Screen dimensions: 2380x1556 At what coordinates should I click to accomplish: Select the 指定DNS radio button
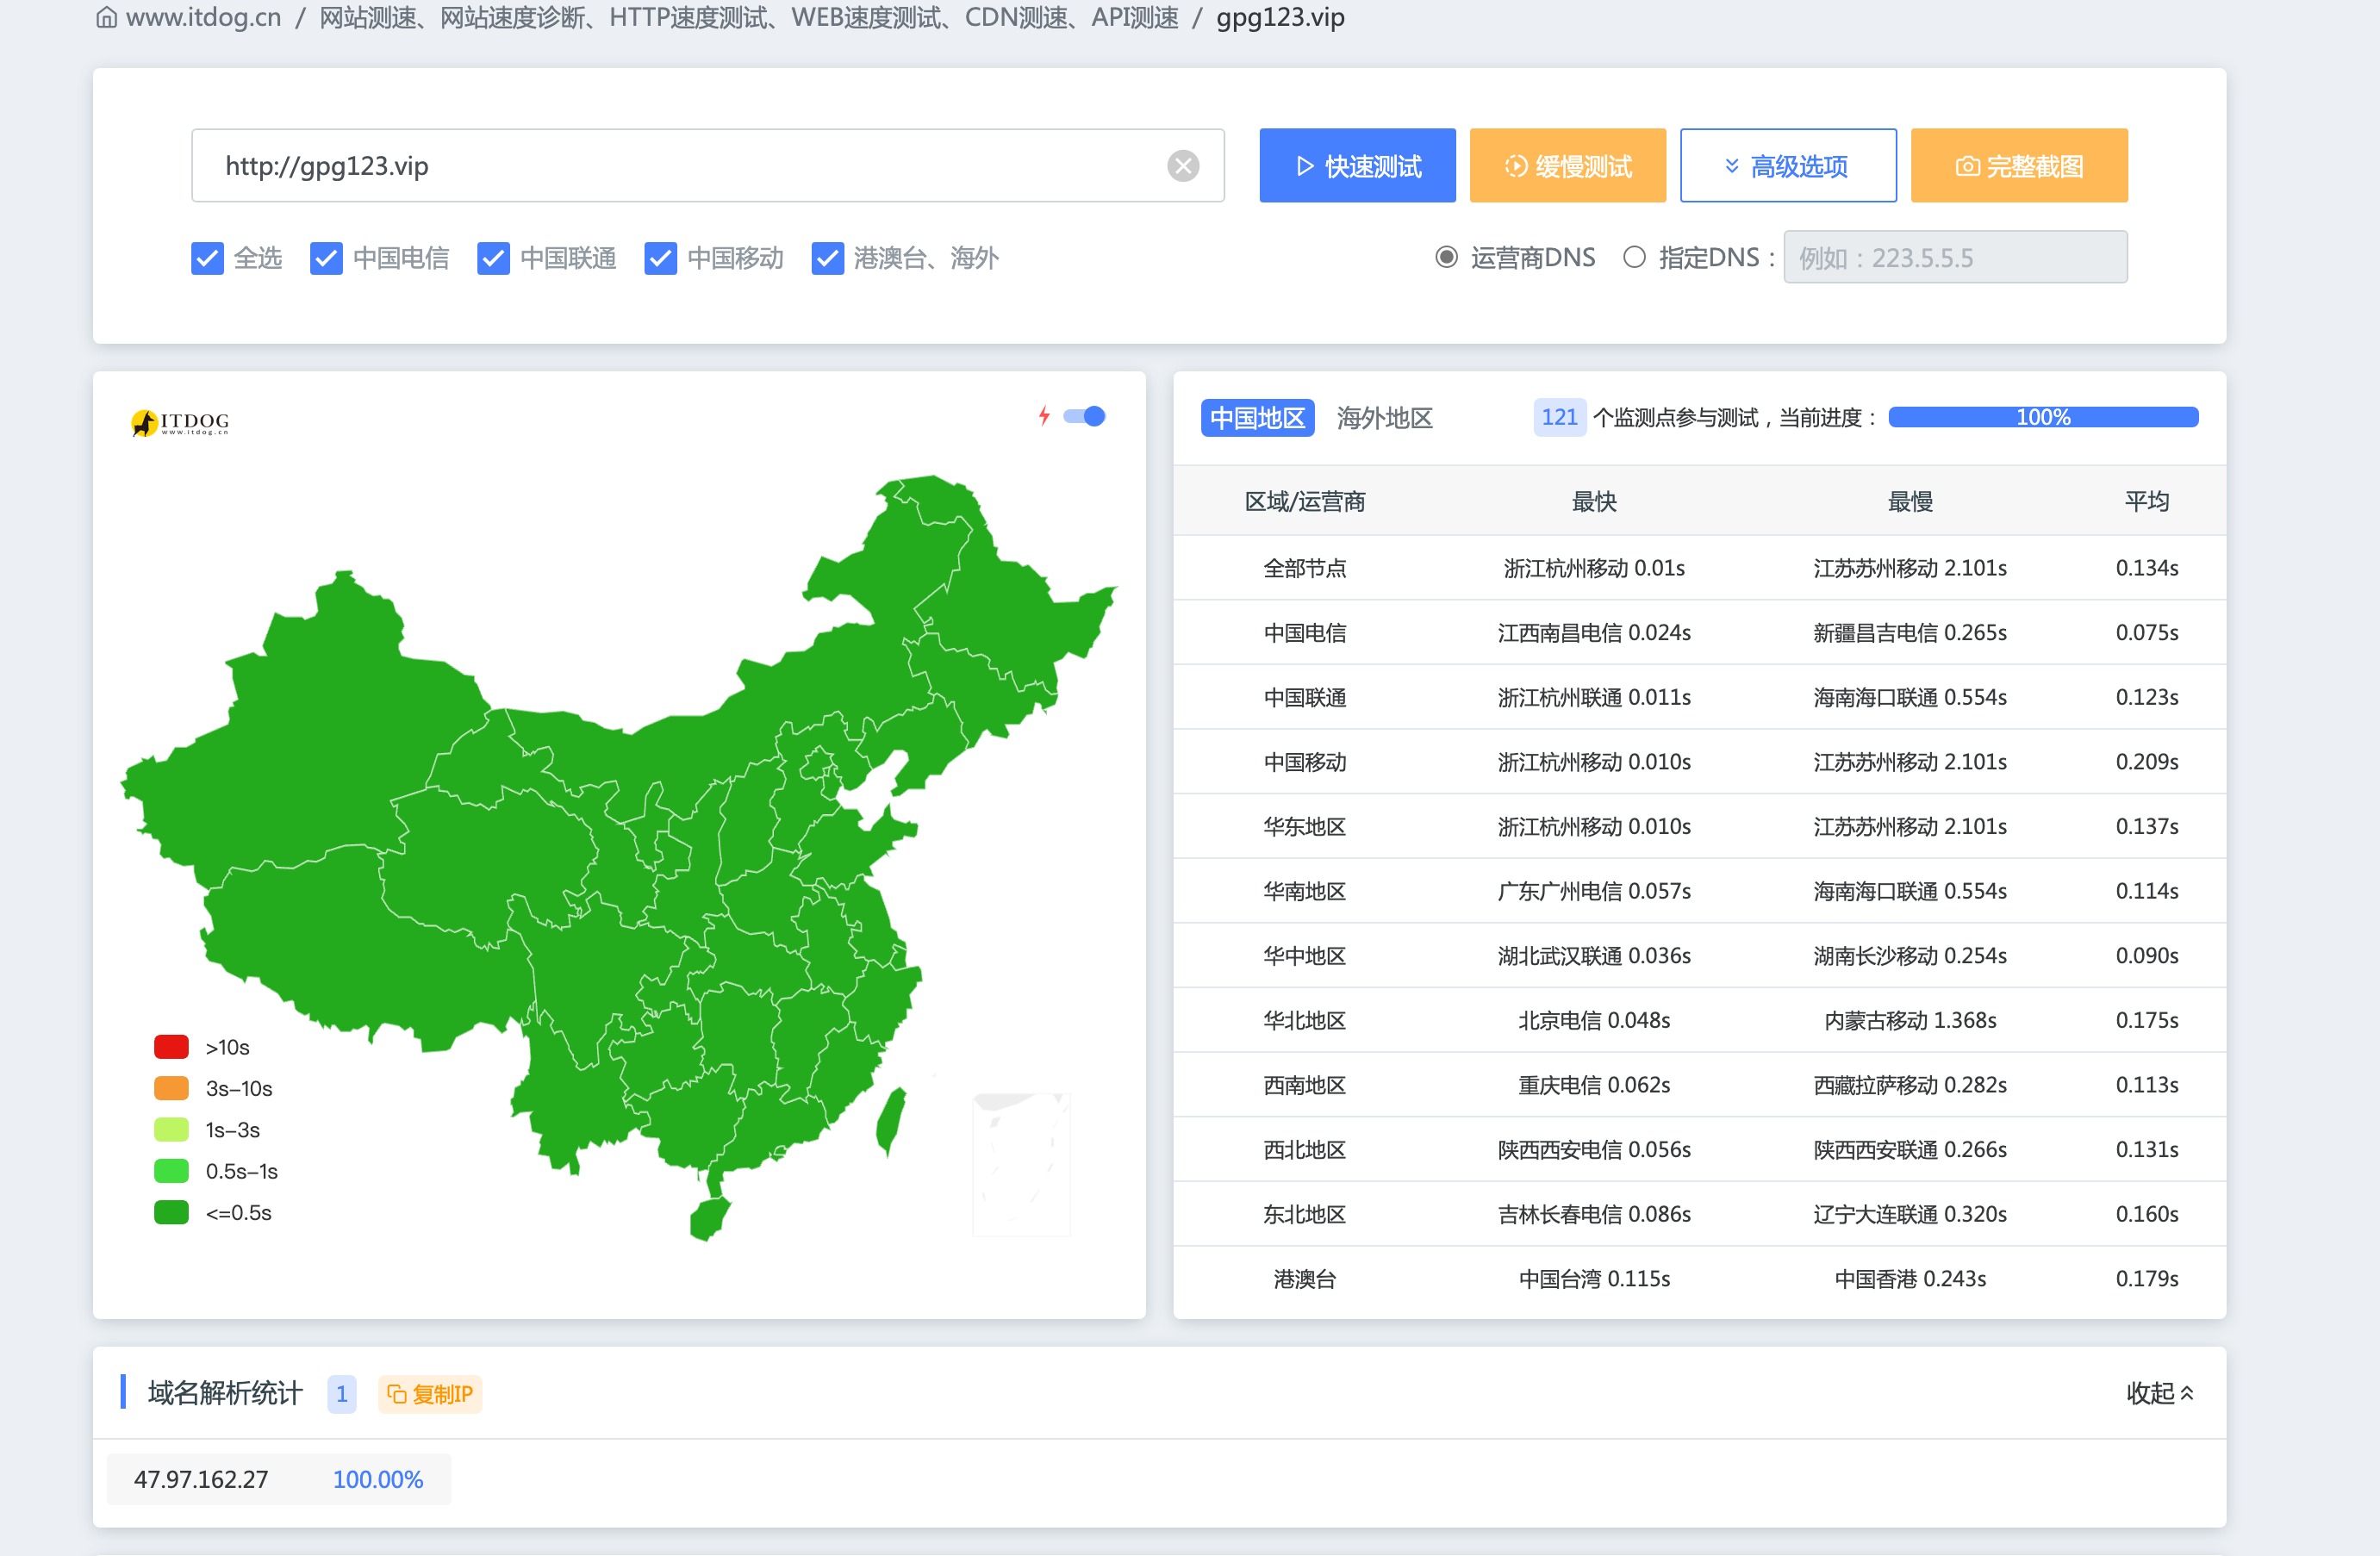pos(1634,258)
